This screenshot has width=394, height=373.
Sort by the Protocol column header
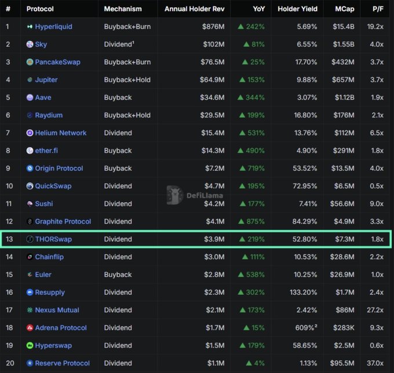click(x=40, y=9)
